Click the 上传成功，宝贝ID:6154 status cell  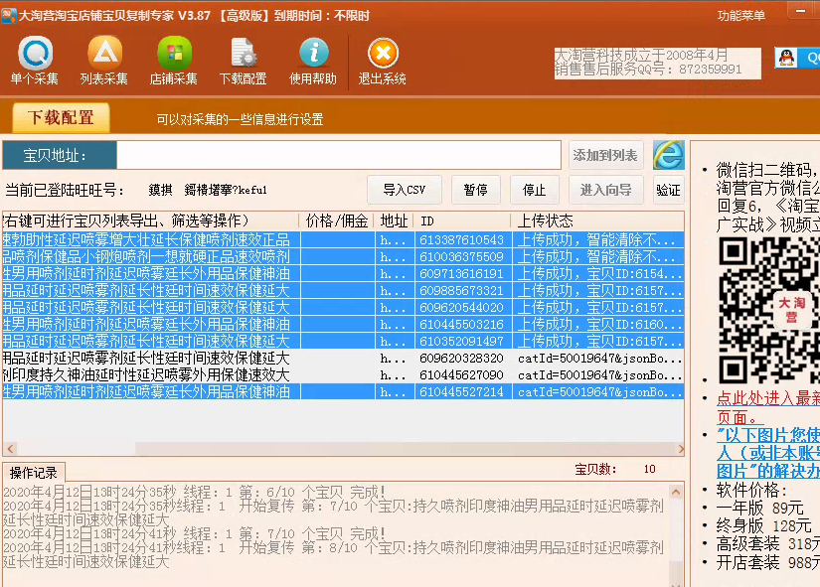598,273
